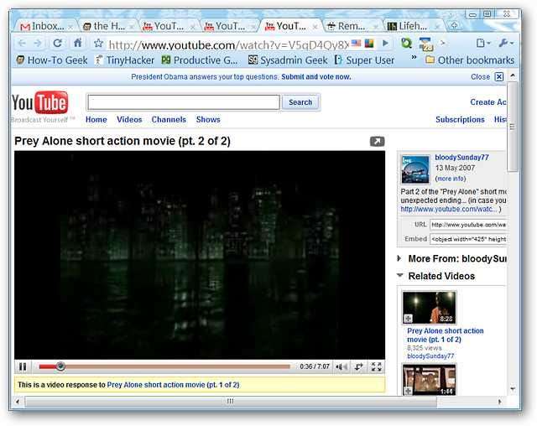Toggle the video player size
This screenshot has width=537, height=426.
tap(359, 366)
